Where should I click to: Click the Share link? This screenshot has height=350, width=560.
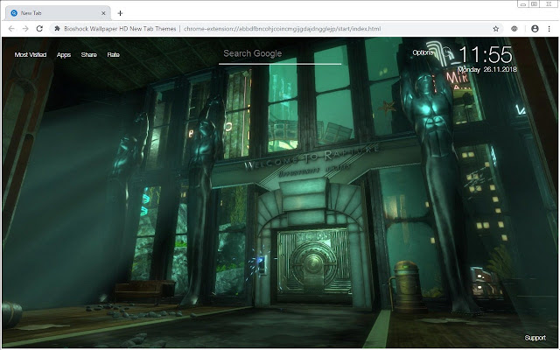88,54
